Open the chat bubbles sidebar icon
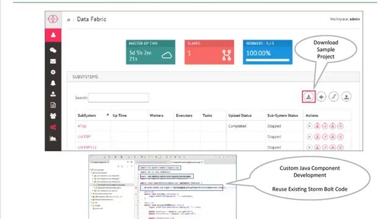Viewport: 390px width, 219px height. [53, 50]
